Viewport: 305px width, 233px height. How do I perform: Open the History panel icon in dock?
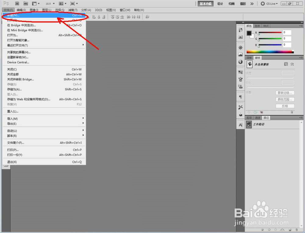(240, 30)
